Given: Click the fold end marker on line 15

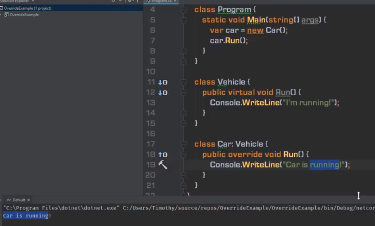Looking at the screenshot, I should 183,123.
